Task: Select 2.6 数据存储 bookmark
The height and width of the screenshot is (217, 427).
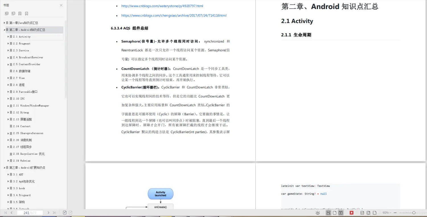Action: tap(22, 71)
